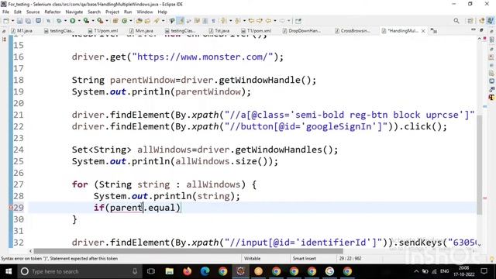Click the Save All icon
496x279 pixels.
tap(28, 21)
